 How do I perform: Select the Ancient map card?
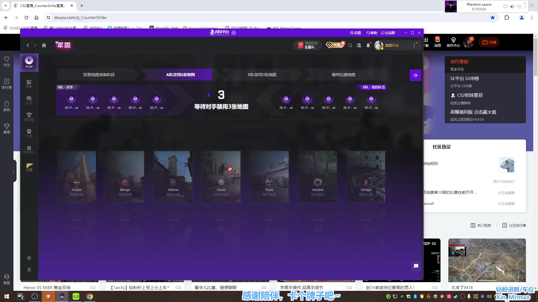pyautogui.click(x=318, y=177)
